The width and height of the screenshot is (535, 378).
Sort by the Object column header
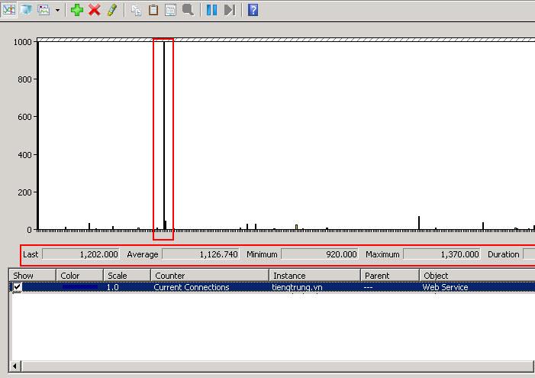(477, 275)
